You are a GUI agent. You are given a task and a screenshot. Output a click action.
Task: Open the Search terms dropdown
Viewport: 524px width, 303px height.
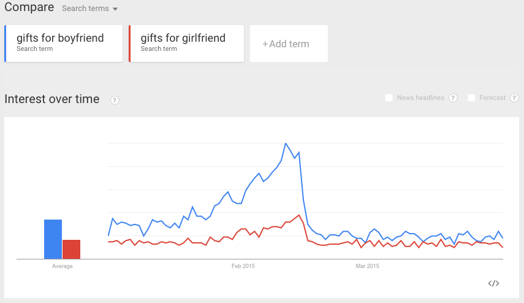tap(89, 9)
